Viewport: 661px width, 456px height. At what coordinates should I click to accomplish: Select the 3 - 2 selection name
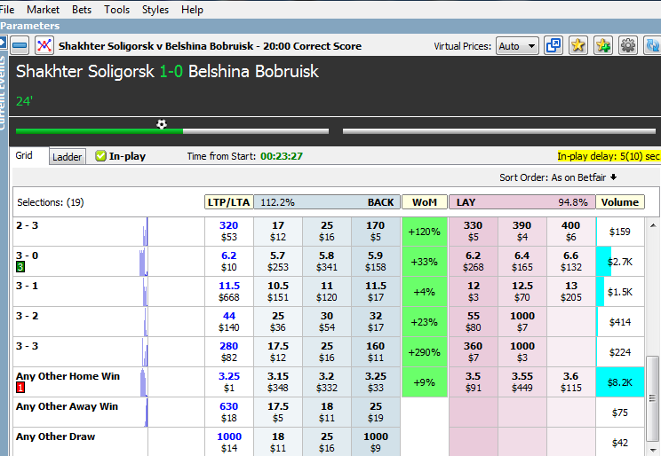pyautogui.click(x=27, y=316)
